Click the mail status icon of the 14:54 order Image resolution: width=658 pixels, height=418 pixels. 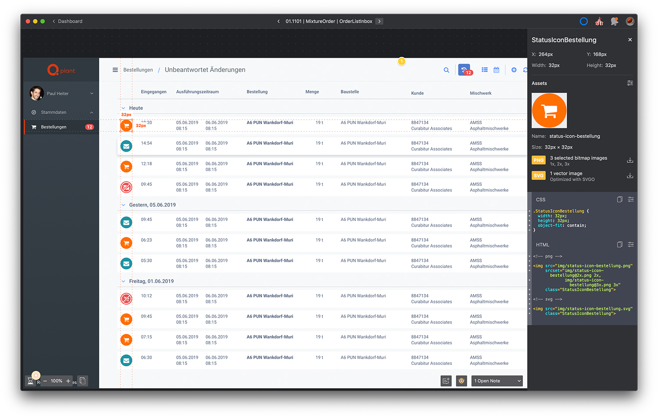pyautogui.click(x=126, y=146)
